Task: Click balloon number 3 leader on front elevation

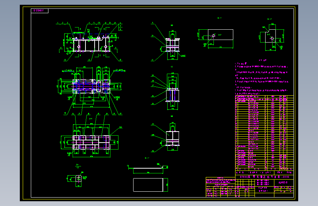Action: point(67,23)
